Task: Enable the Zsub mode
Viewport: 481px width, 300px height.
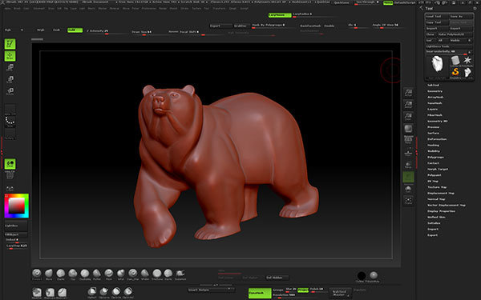Action: 56,30
